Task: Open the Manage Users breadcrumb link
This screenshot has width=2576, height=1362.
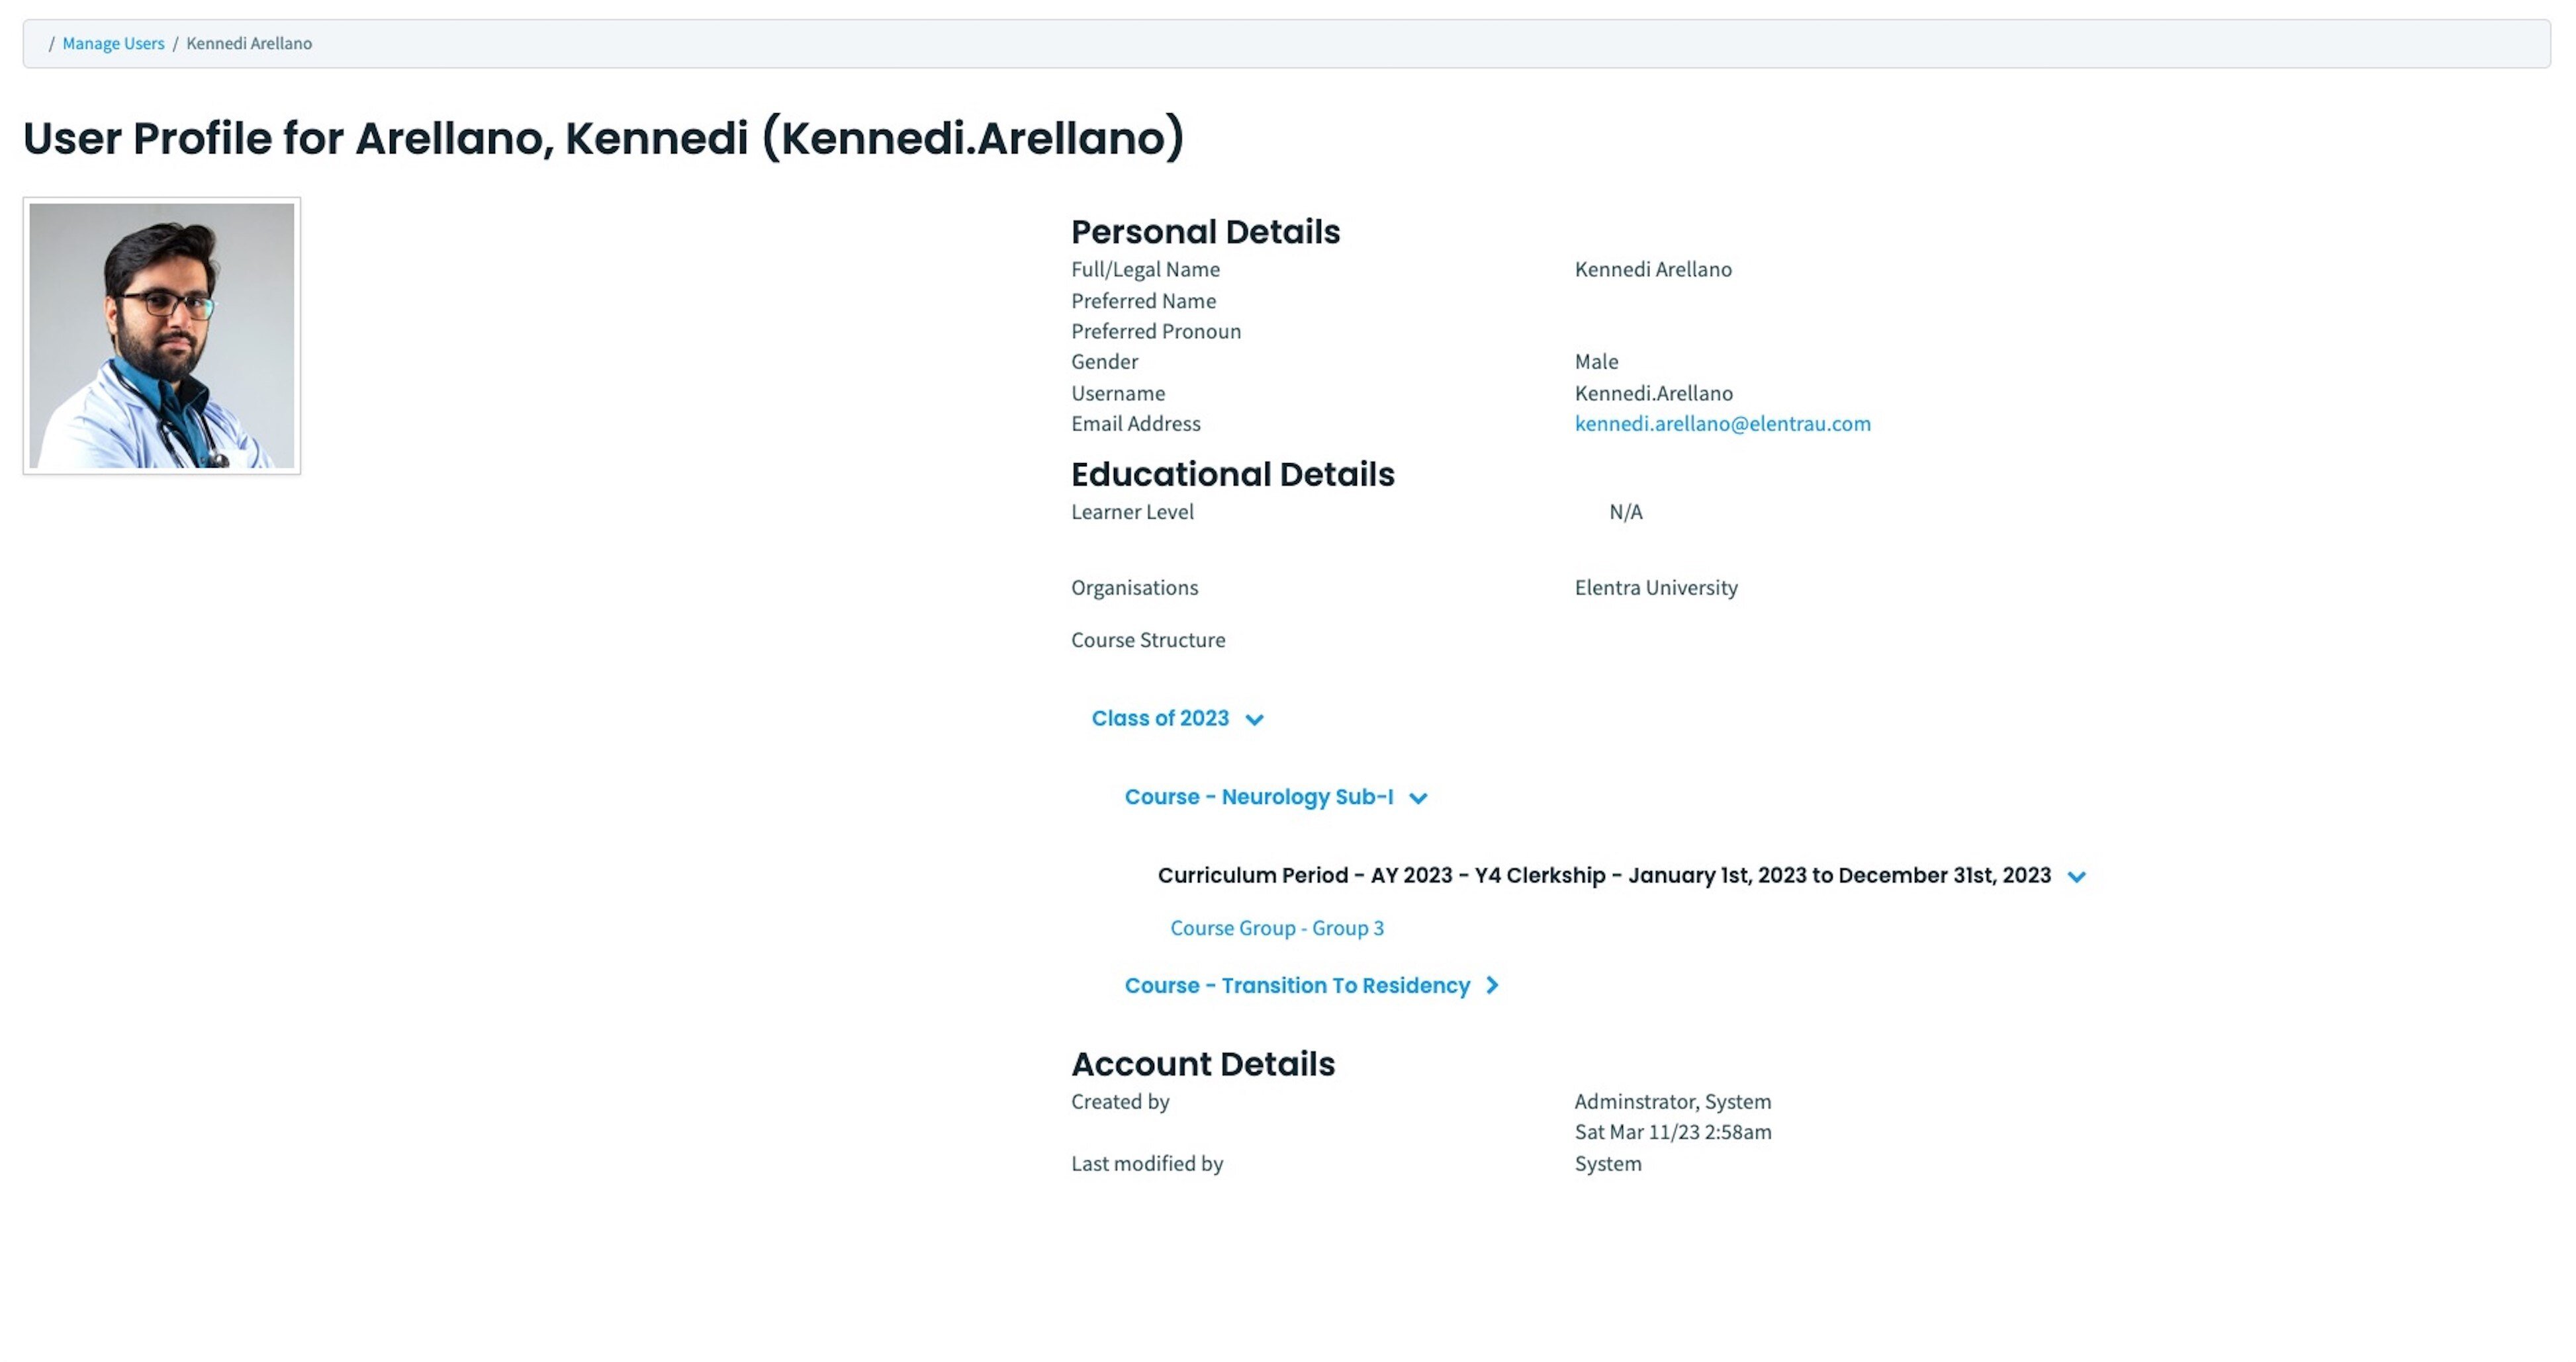Action: click(x=113, y=43)
